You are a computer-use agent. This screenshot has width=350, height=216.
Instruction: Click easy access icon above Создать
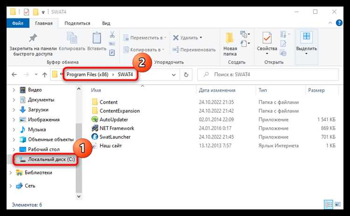[x=245, y=43]
